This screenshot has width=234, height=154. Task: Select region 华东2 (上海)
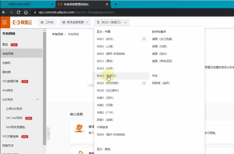click(122, 46)
